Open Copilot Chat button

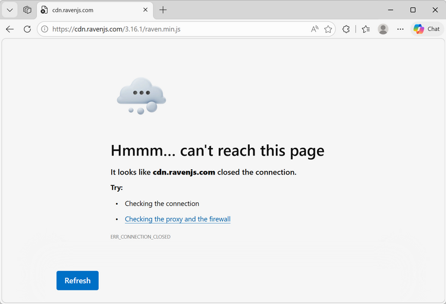coord(426,29)
